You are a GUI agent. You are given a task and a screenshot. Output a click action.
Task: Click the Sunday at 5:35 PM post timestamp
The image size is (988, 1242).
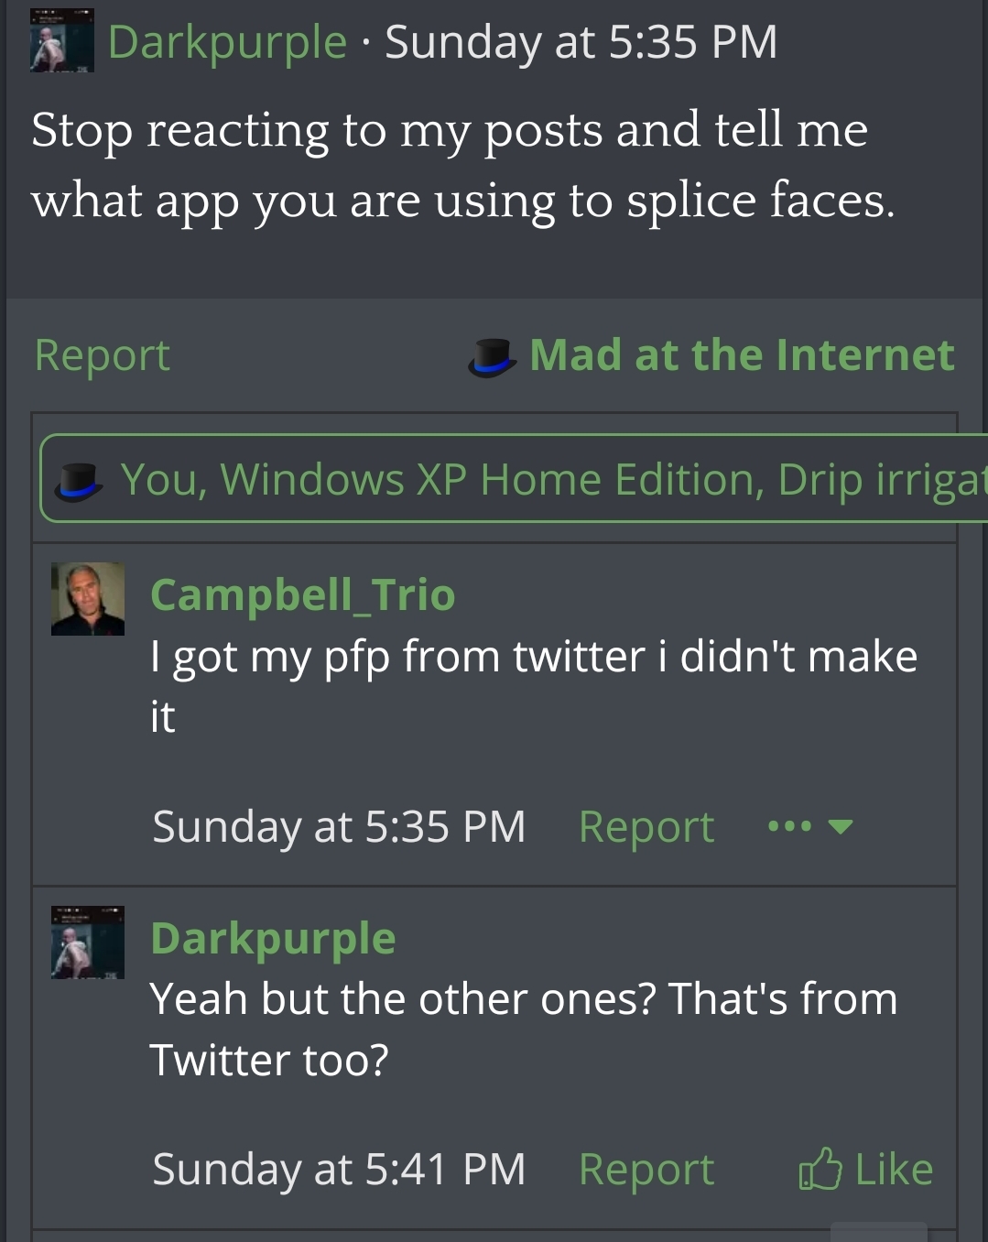(x=581, y=43)
